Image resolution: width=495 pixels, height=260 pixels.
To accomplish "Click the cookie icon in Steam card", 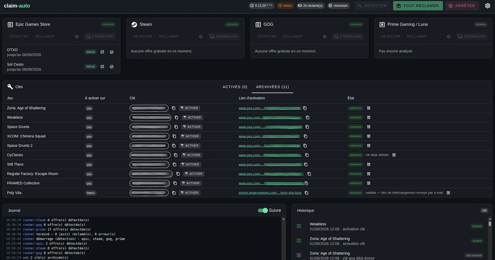I will pos(201,37).
